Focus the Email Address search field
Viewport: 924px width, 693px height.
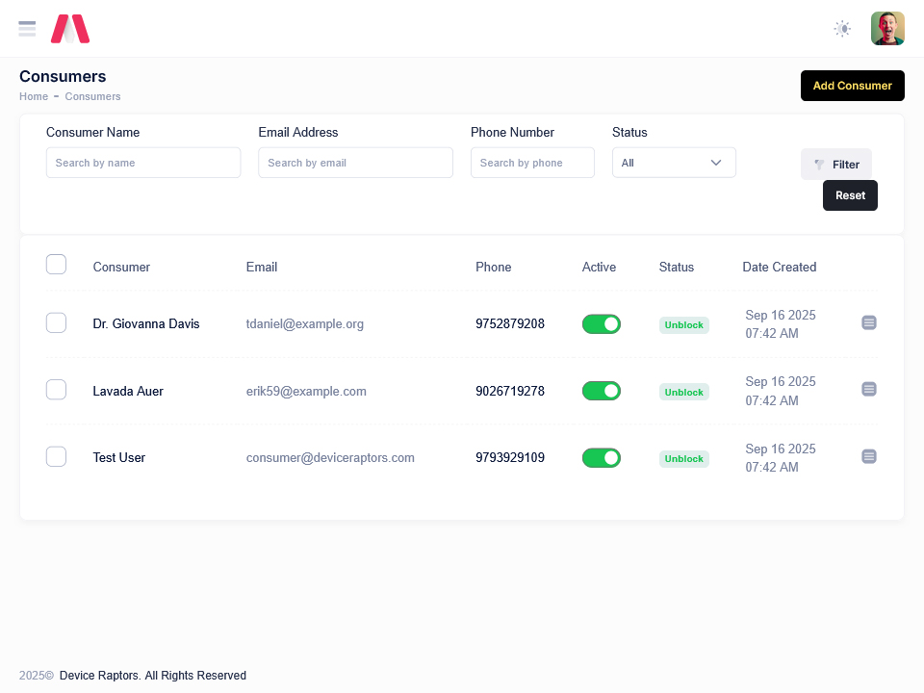click(x=355, y=163)
